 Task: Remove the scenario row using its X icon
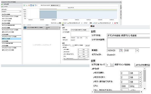(x=59, y=28)
